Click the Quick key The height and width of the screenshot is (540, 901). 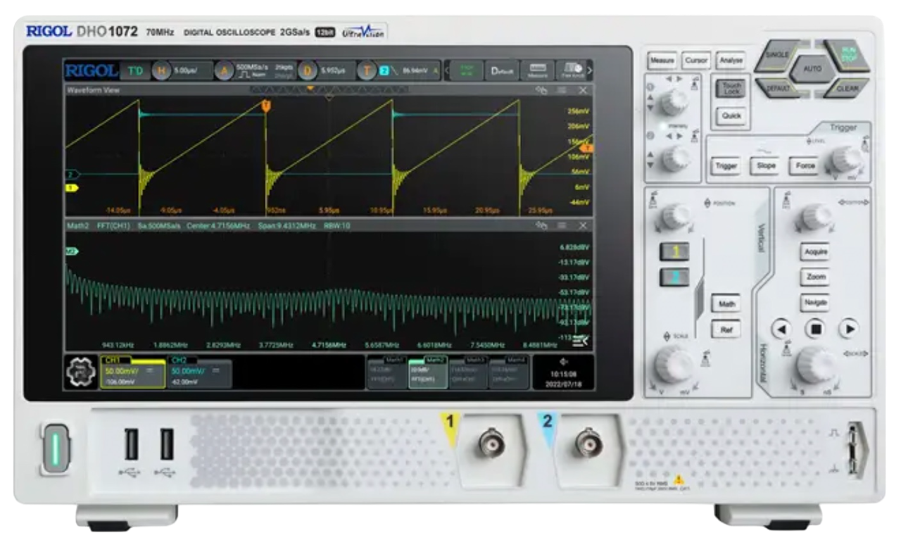click(732, 115)
